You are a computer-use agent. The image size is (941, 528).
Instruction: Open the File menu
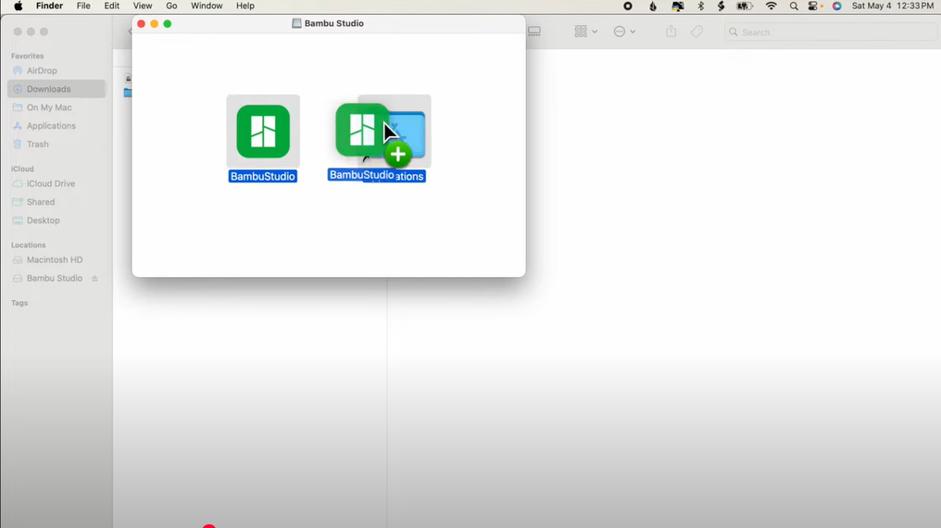83,6
